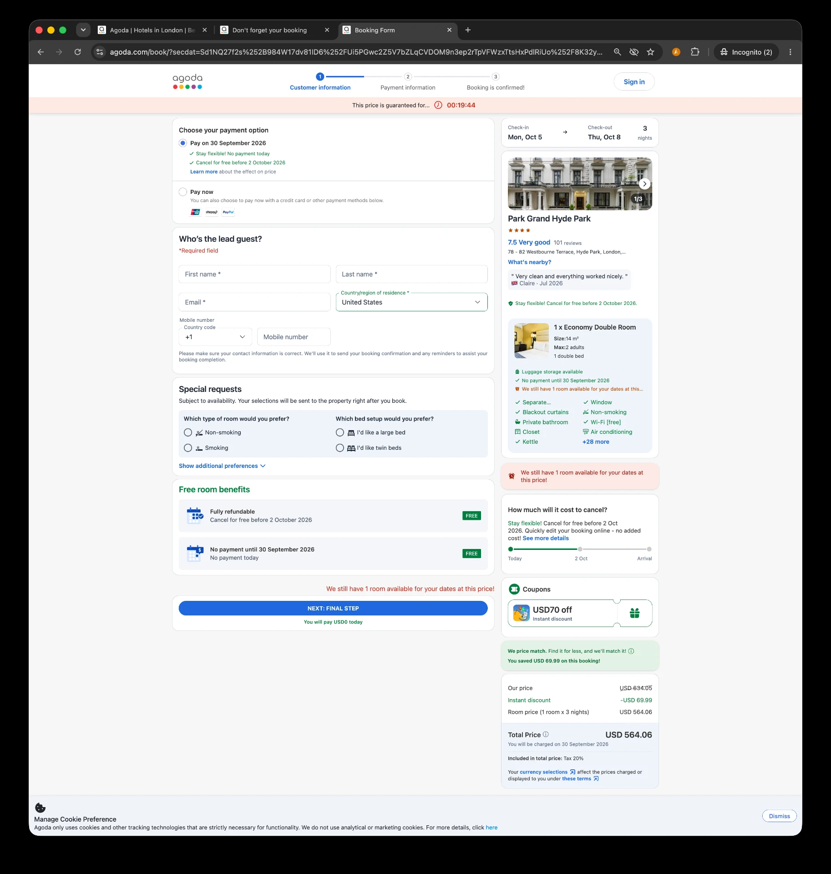
Task: Click the Arrival marker on cancellation timeline
Action: pyautogui.click(x=649, y=549)
